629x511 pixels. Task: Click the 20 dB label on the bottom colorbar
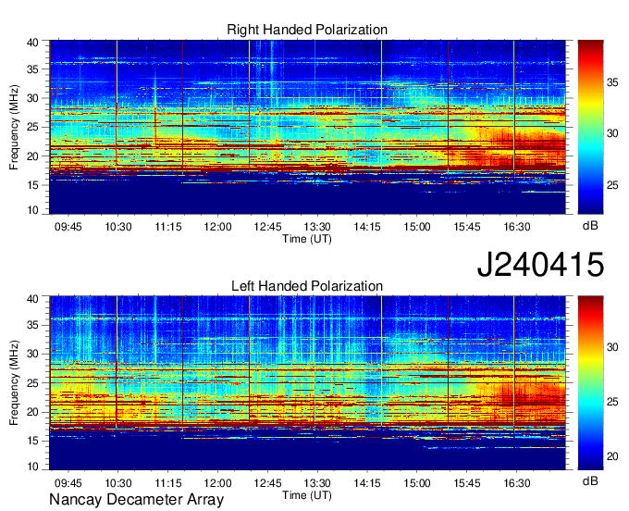tap(612, 456)
